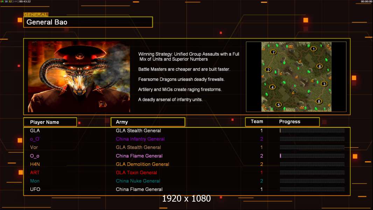Image resolution: width=373 pixels, height=210 pixels.
Task: Click the Player Name column header
Action: pyautogui.click(x=50, y=122)
